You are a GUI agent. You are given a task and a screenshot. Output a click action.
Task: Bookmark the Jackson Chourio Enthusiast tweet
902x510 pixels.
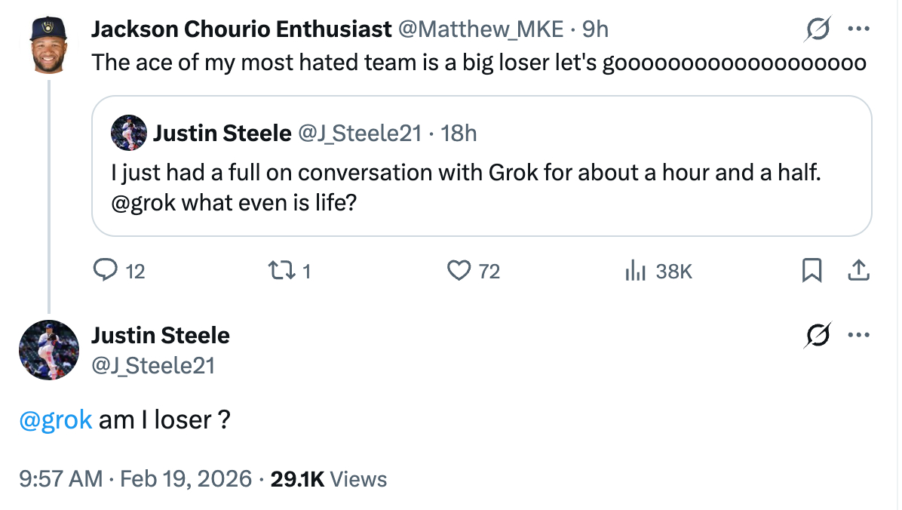tap(811, 270)
